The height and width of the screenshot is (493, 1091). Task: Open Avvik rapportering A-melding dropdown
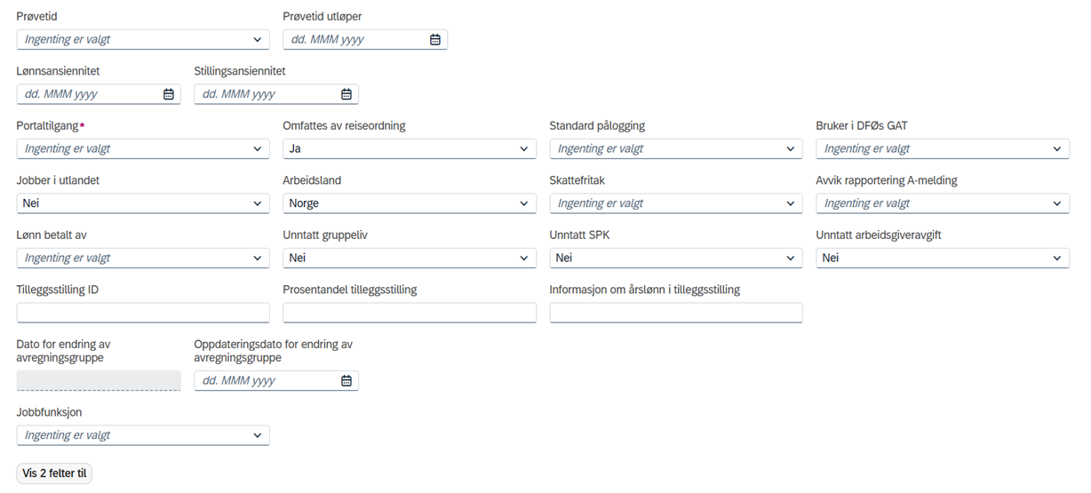(x=943, y=203)
